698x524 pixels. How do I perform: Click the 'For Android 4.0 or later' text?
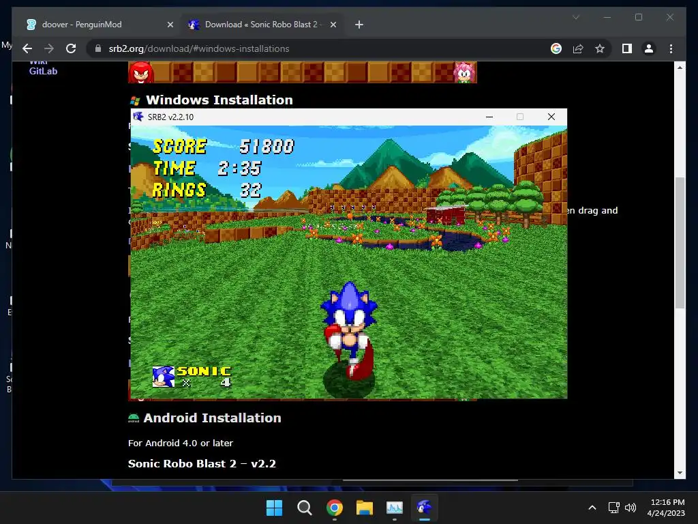tap(180, 443)
